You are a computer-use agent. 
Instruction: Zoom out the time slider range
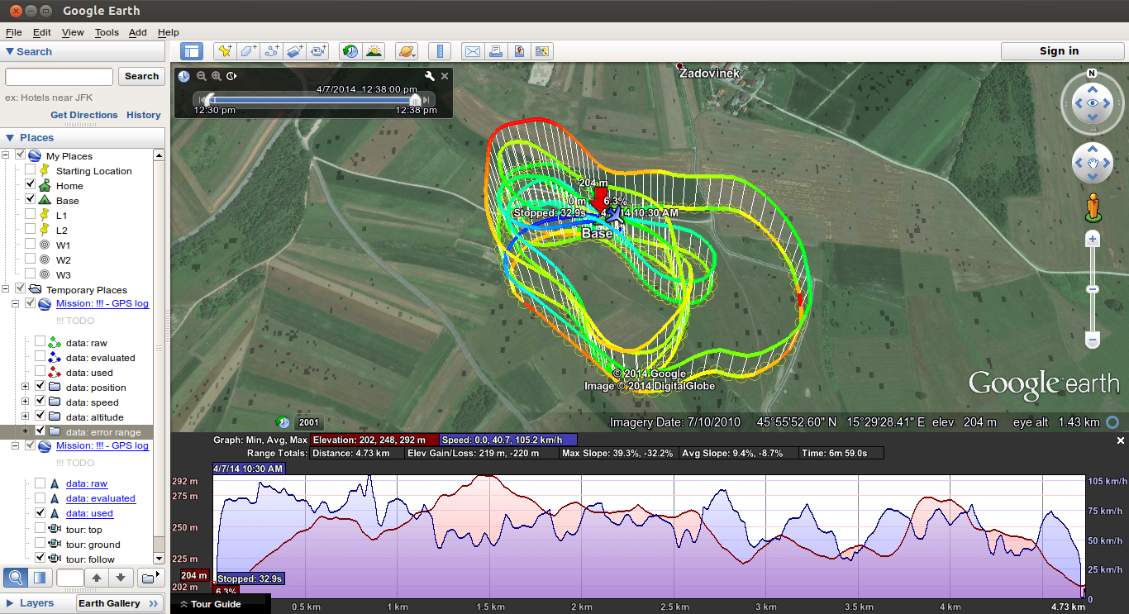[201, 76]
